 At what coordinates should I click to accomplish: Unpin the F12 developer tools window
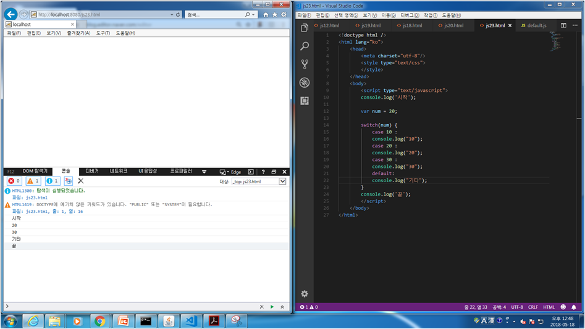[x=274, y=172]
